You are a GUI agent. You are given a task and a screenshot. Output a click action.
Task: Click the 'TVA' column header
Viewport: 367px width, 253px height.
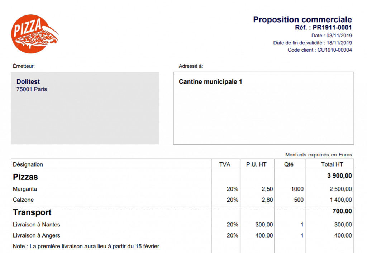point(225,164)
